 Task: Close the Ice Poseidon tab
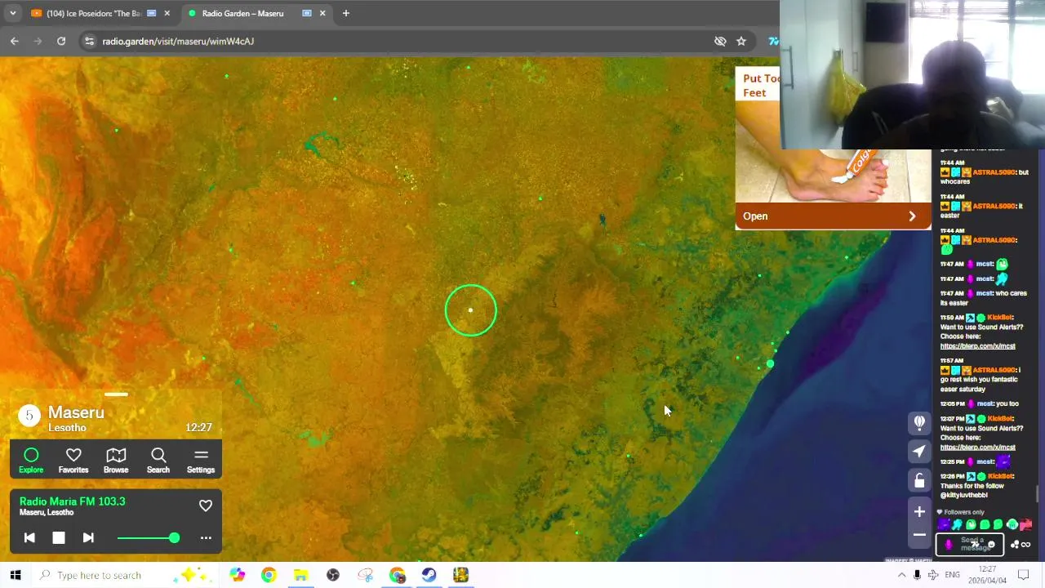tap(167, 13)
